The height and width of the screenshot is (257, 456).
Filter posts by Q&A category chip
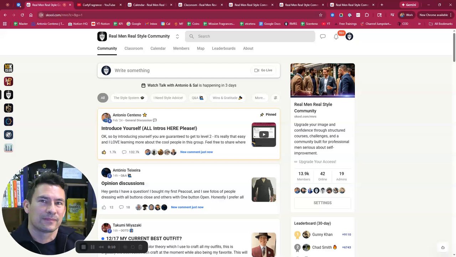point(198,98)
